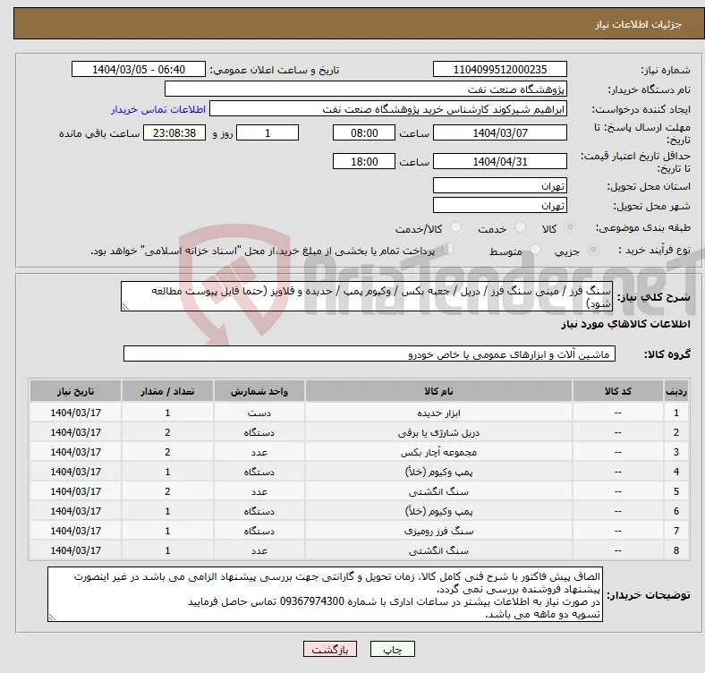Click the unit عدد in row 3
This screenshot has width=705, height=673.
(259, 452)
